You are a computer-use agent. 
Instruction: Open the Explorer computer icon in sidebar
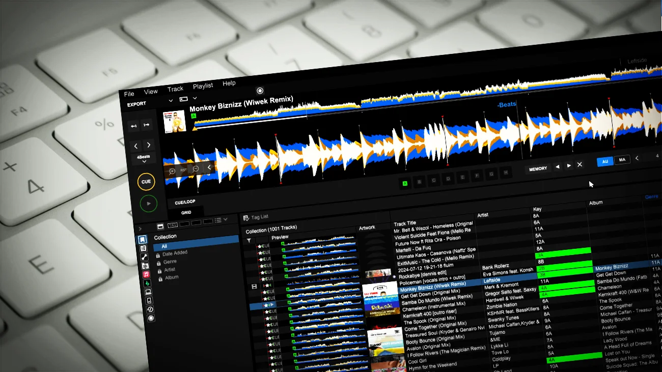(x=148, y=292)
